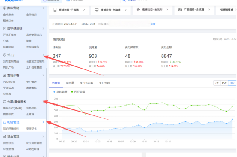237x157 pixels.
Task: Open 收支对账管理 link
Action: tap(34, 143)
